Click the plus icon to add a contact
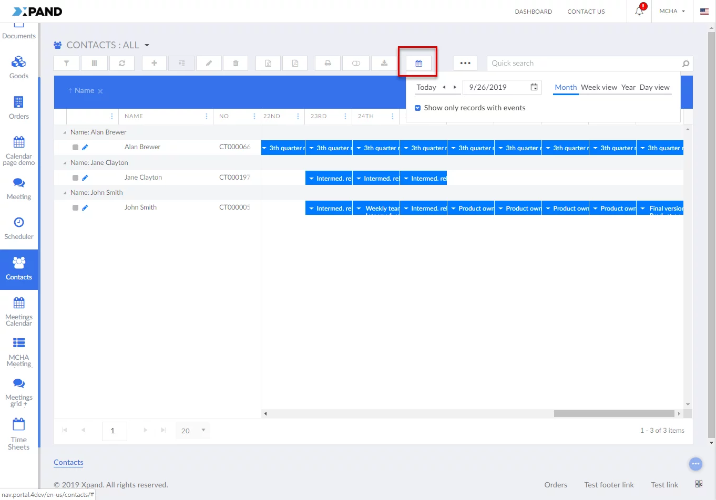Image resolution: width=716 pixels, height=500 pixels. coord(154,64)
